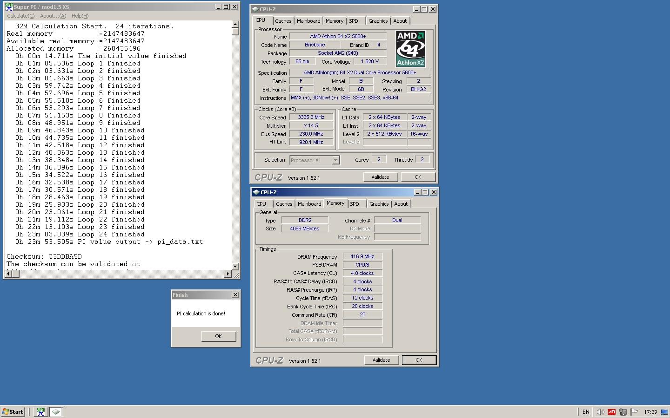Click top CPU-Z title bar icon
This screenshot has width=670, height=418.
(x=255, y=9)
